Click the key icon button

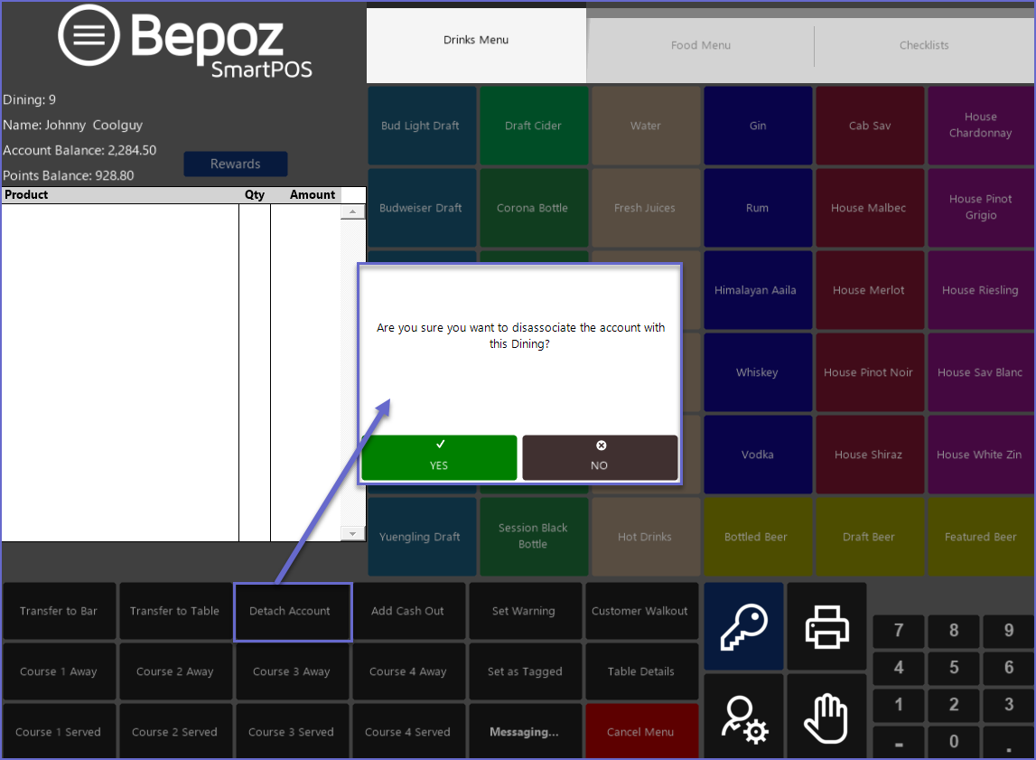[744, 627]
